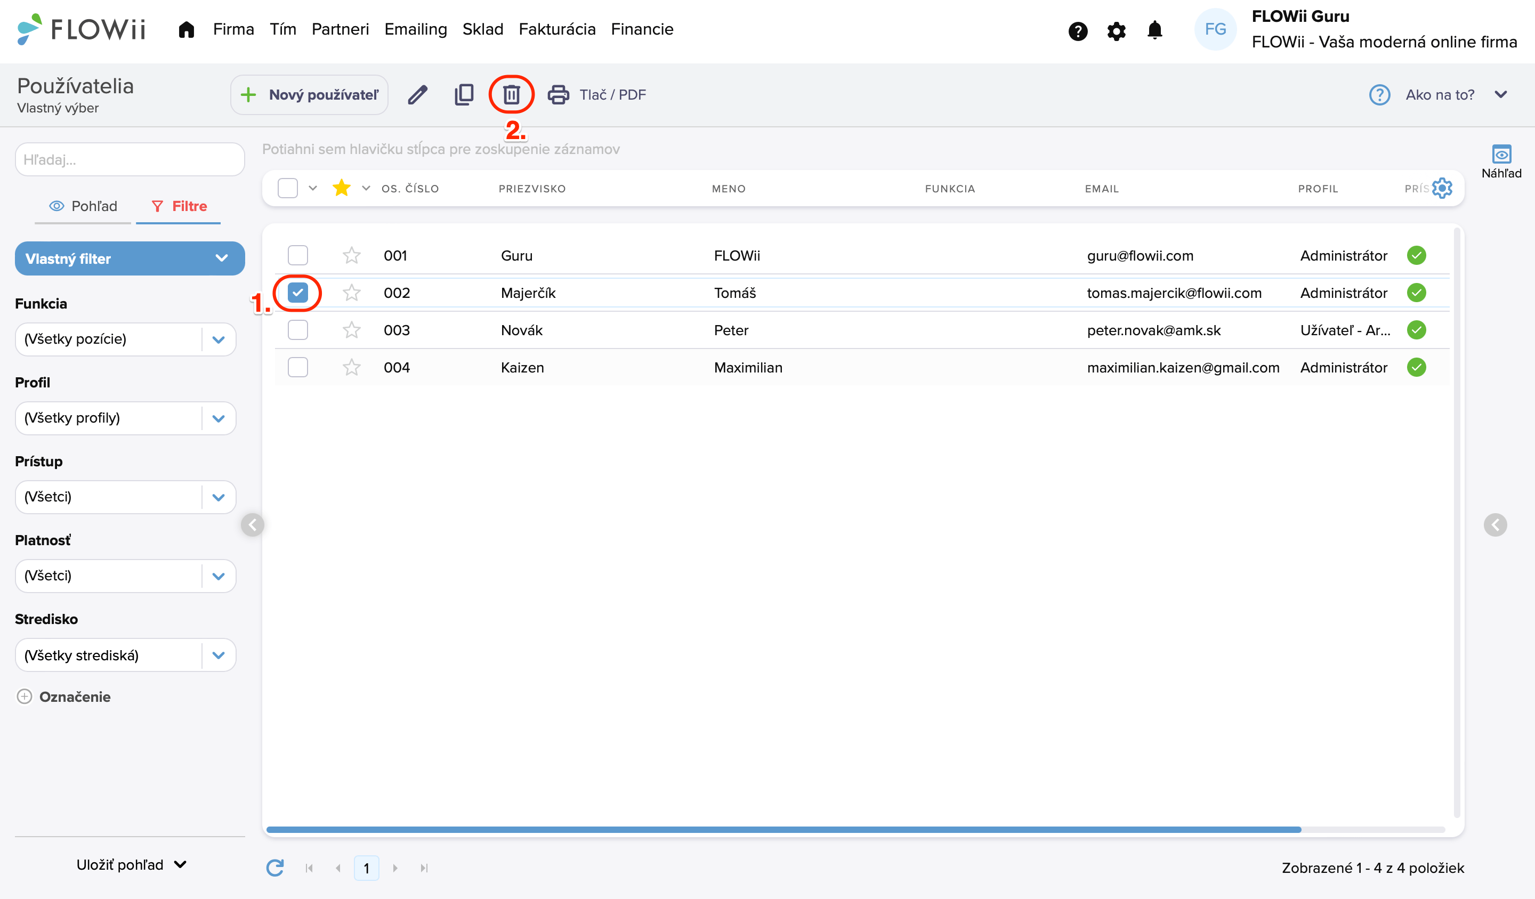
Task: Expand the Ako na to? chevron
Action: 1500,94
